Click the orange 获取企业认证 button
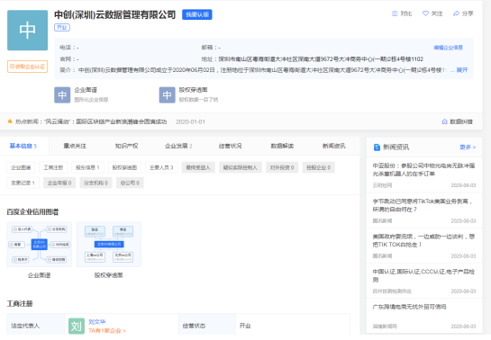The width and height of the screenshot is (491, 340). point(28,67)
